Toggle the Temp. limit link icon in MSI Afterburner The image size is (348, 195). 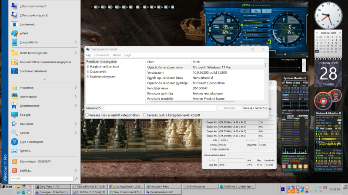coord(242,25)
